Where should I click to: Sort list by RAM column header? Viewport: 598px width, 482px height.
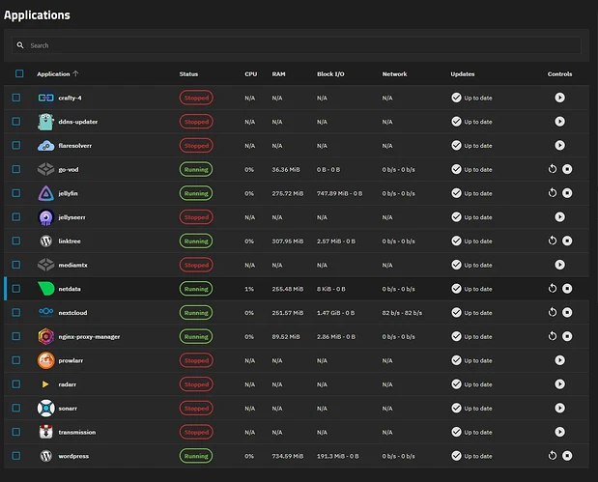click(277, 73)
